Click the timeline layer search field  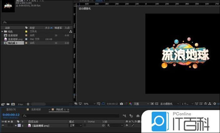71,116
